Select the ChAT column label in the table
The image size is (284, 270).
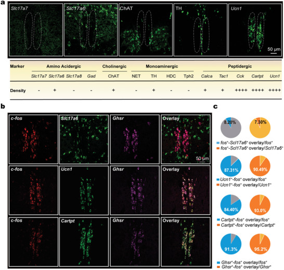click(113, 76)
